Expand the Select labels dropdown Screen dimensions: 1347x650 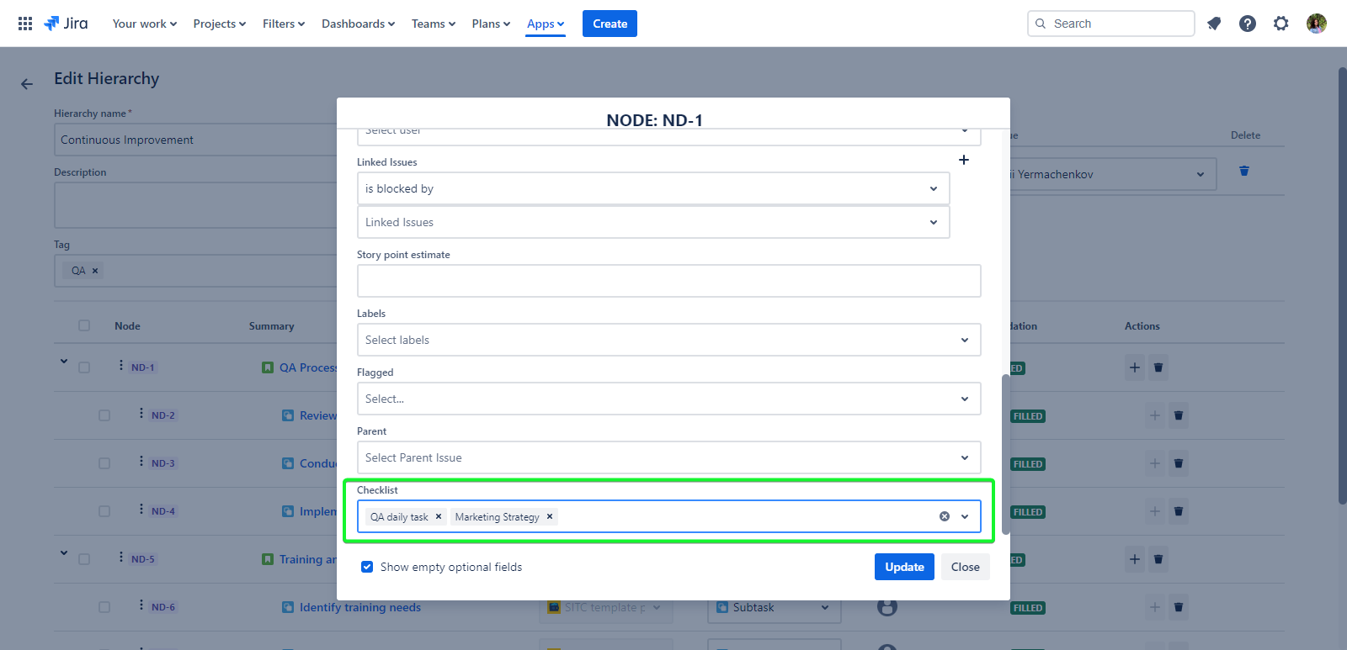tap(668, 340)
